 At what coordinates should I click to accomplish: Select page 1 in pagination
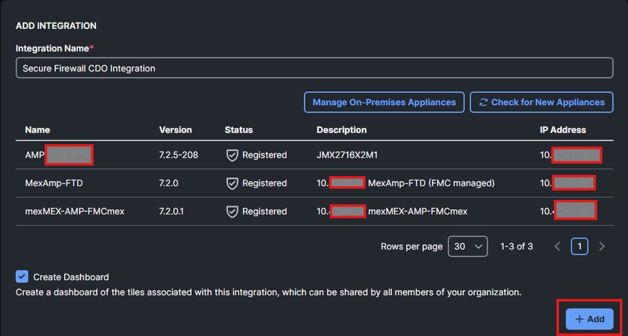point(580,246)
